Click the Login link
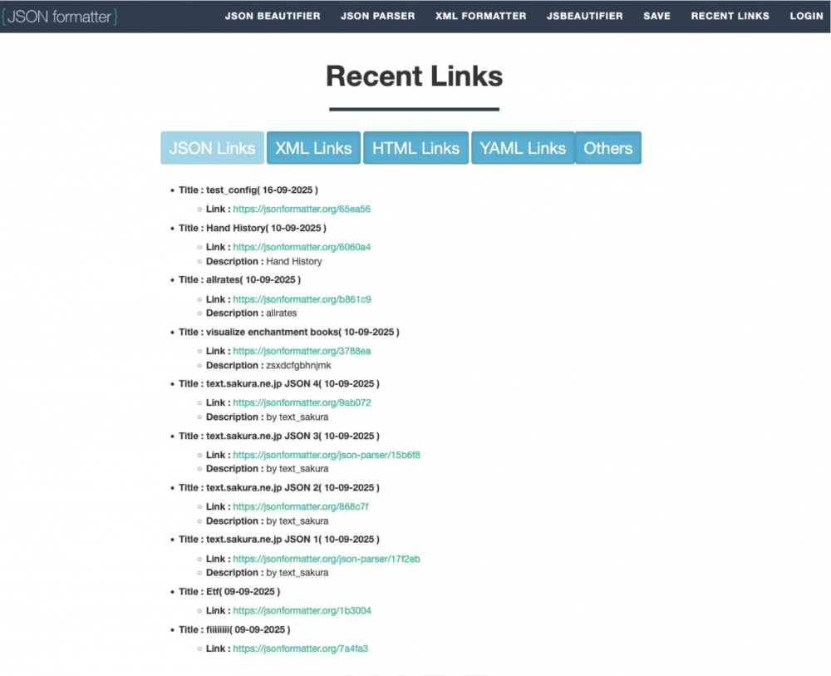This screenshot has height=676, width=831. (x=806, y=16)
